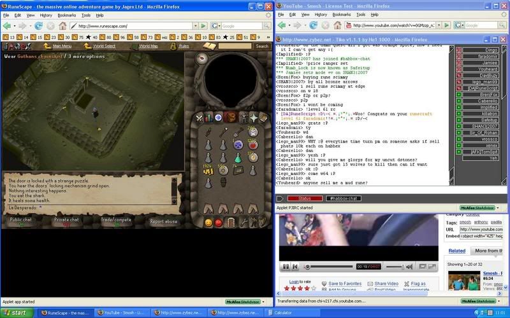Open Tools menu in RuneScape Firefox window

tap(86, 15)
